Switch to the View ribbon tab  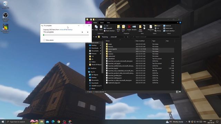click(x=108, y=22)
